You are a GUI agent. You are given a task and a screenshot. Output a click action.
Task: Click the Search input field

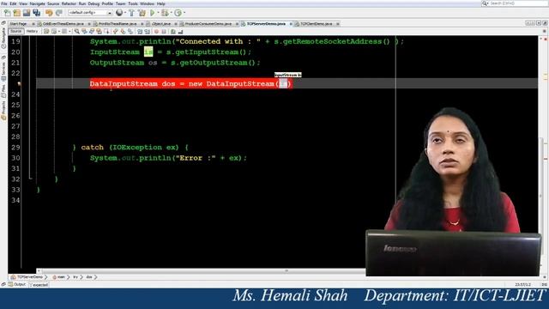pyautogui.click(x=517, y=3)
